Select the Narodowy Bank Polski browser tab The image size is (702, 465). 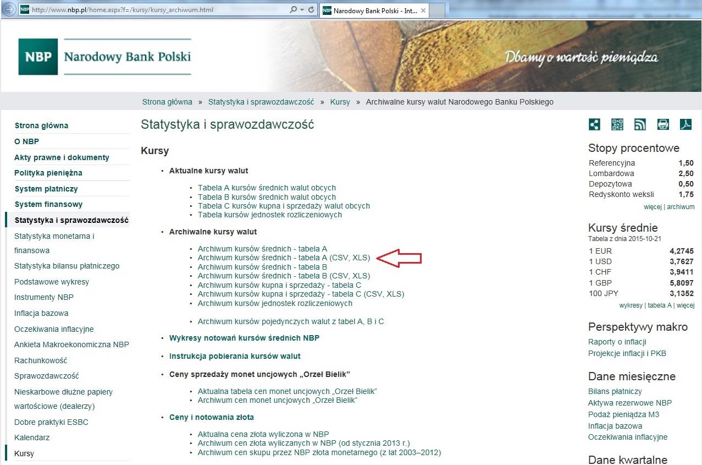pos(375,10)
